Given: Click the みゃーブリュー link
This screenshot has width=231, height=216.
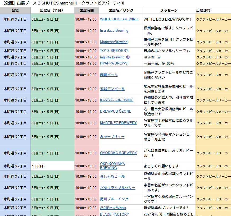Looking at the screenshot, I should pos(112,137).
